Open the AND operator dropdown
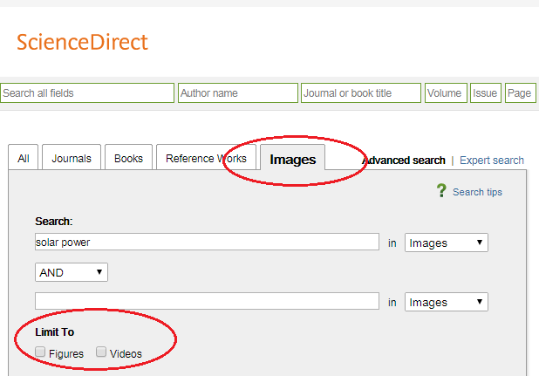The image size is (539, 376). (72, 272)
